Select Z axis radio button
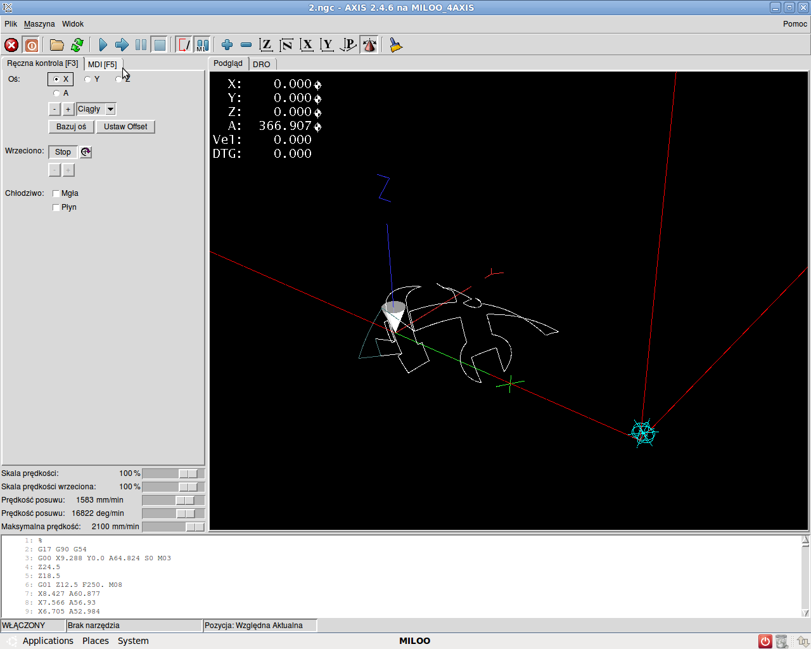 coord(123,79)
